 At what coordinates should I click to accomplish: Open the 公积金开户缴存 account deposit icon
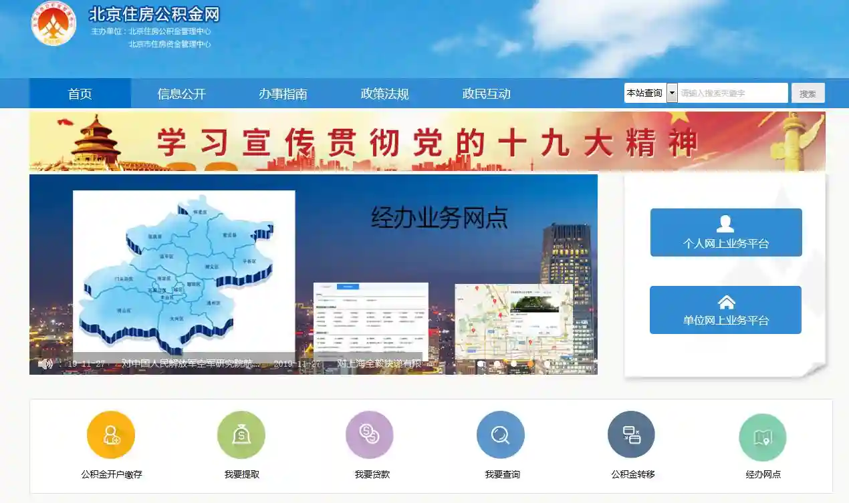point(110,434)
